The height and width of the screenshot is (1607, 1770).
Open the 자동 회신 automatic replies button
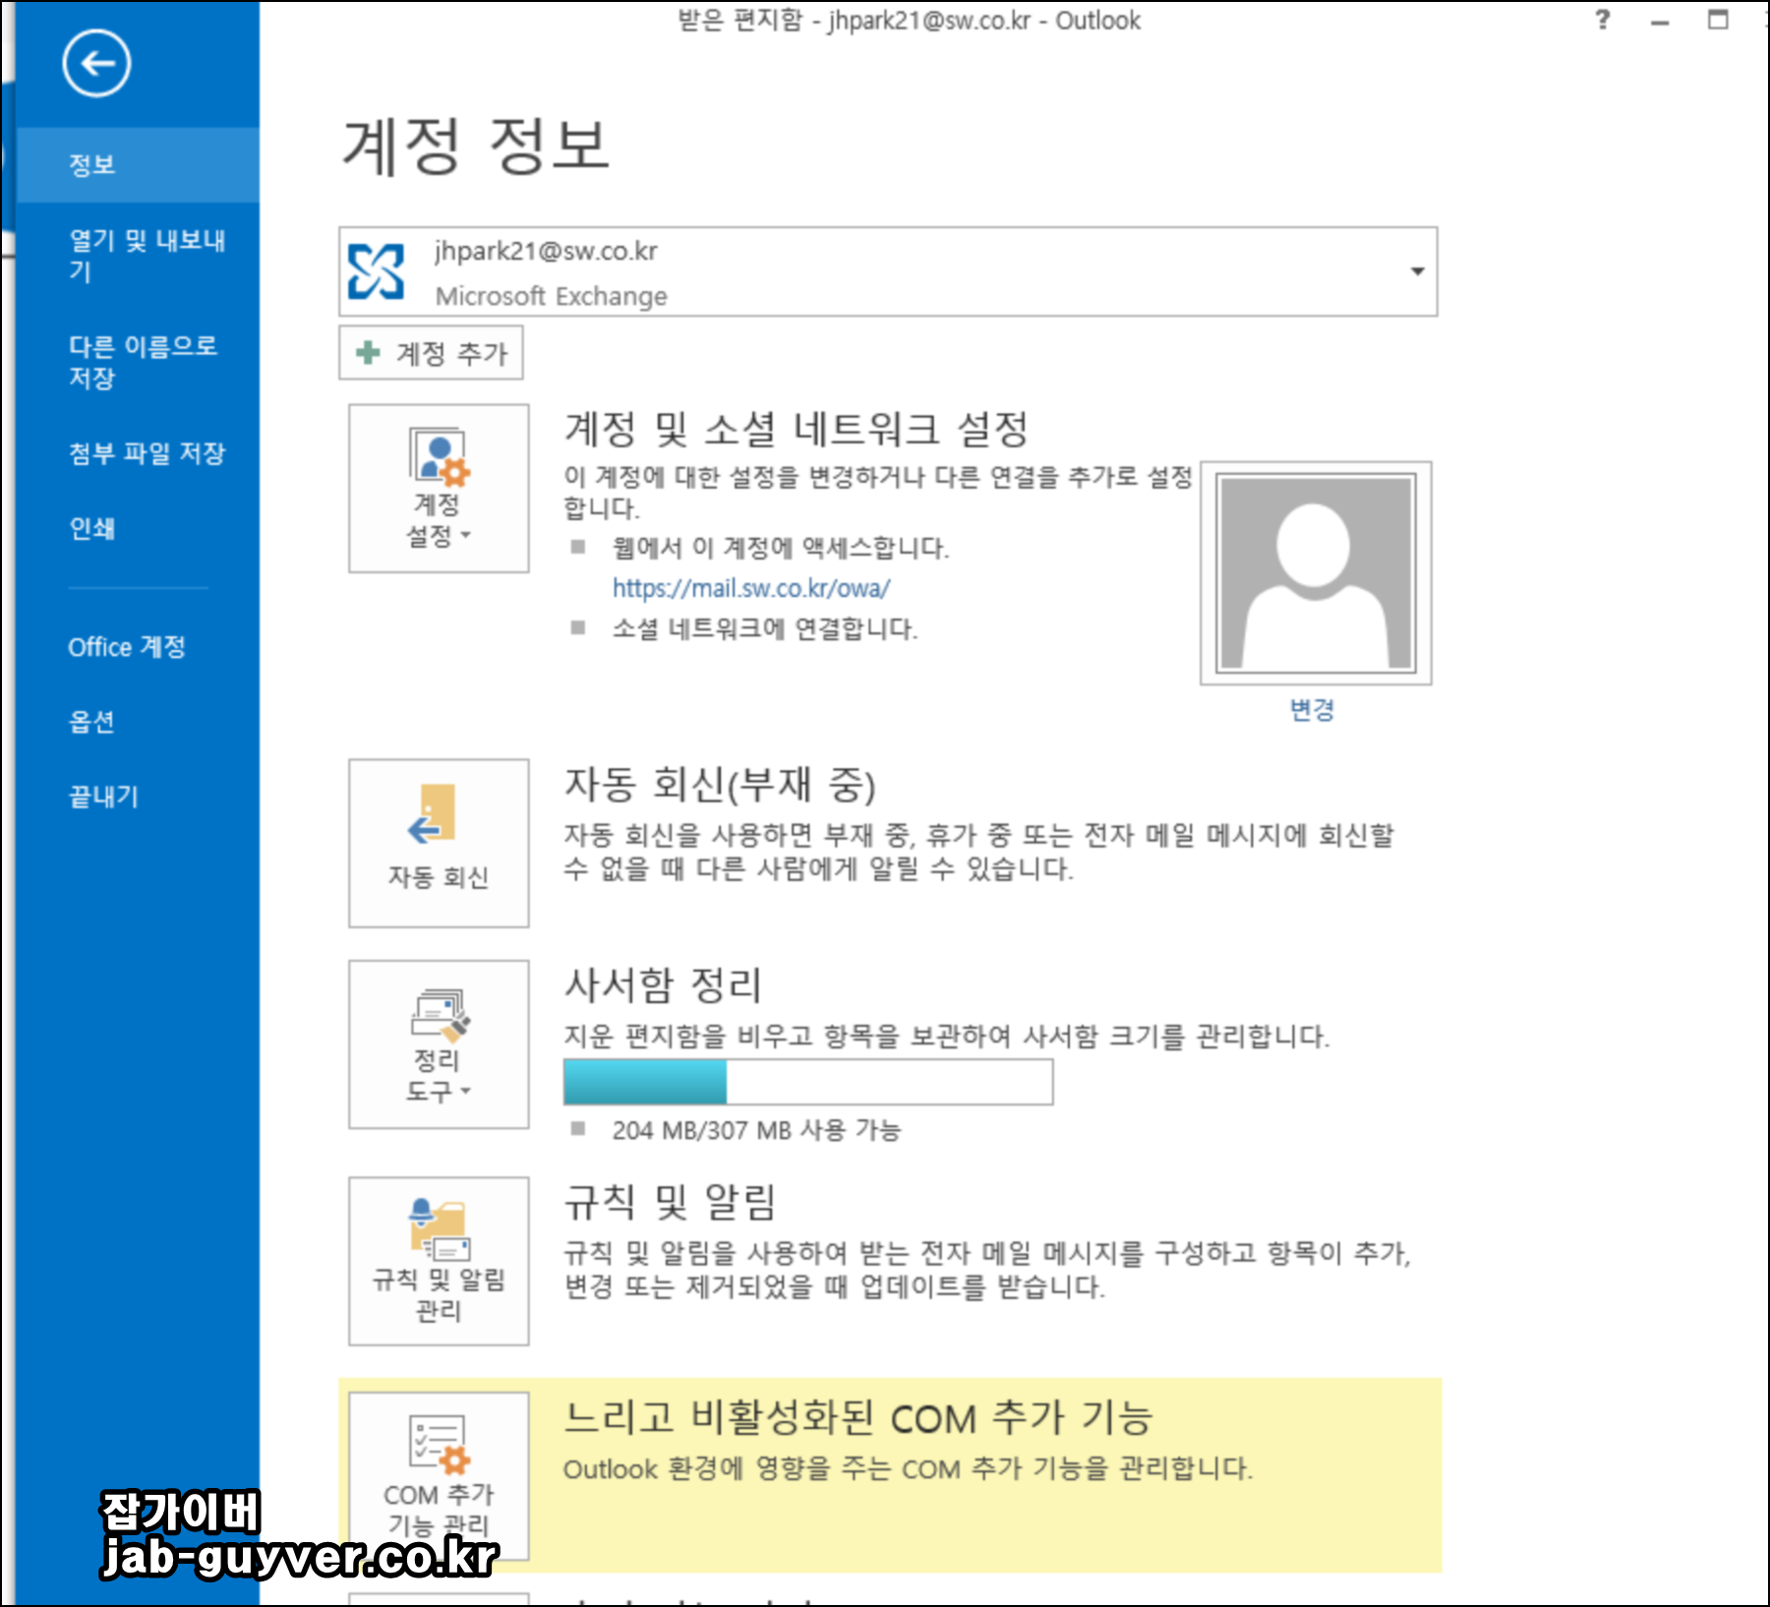(x=439, y=843)
